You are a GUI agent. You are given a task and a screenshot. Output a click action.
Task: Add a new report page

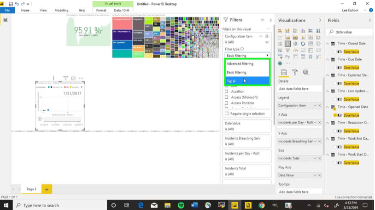pos(47,189)
